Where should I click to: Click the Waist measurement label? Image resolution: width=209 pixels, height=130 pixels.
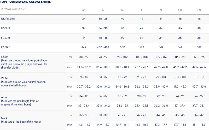(4, 78)
